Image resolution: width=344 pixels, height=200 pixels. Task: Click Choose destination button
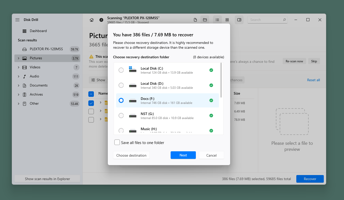coord(131,155)
